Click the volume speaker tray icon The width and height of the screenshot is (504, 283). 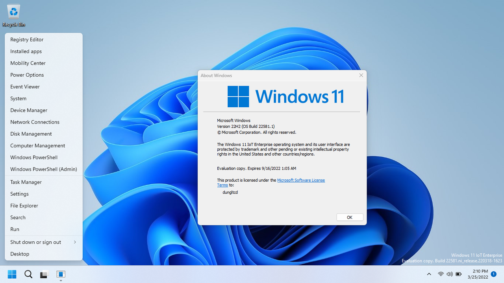450,274
